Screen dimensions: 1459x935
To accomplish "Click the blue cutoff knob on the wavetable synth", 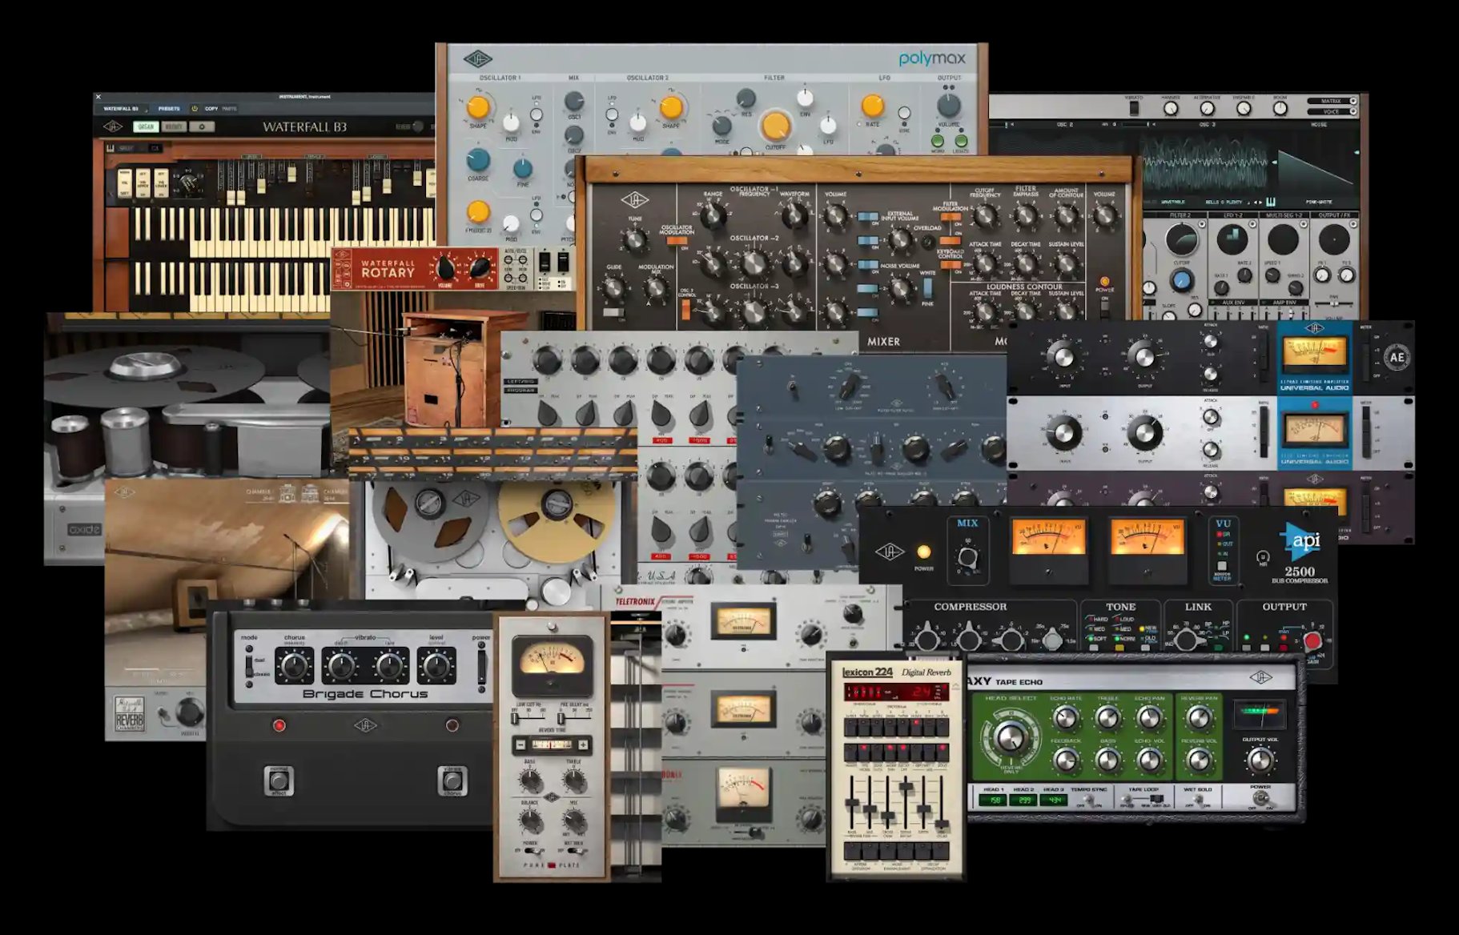I will [1181, 280].
